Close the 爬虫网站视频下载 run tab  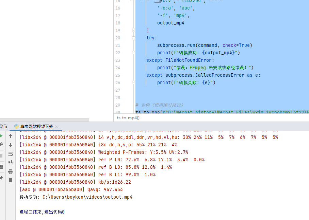(57, 127)
